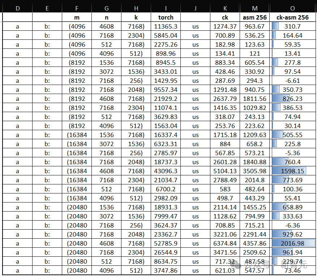Click the cell showing -6.61

click(x=292, y=81)
